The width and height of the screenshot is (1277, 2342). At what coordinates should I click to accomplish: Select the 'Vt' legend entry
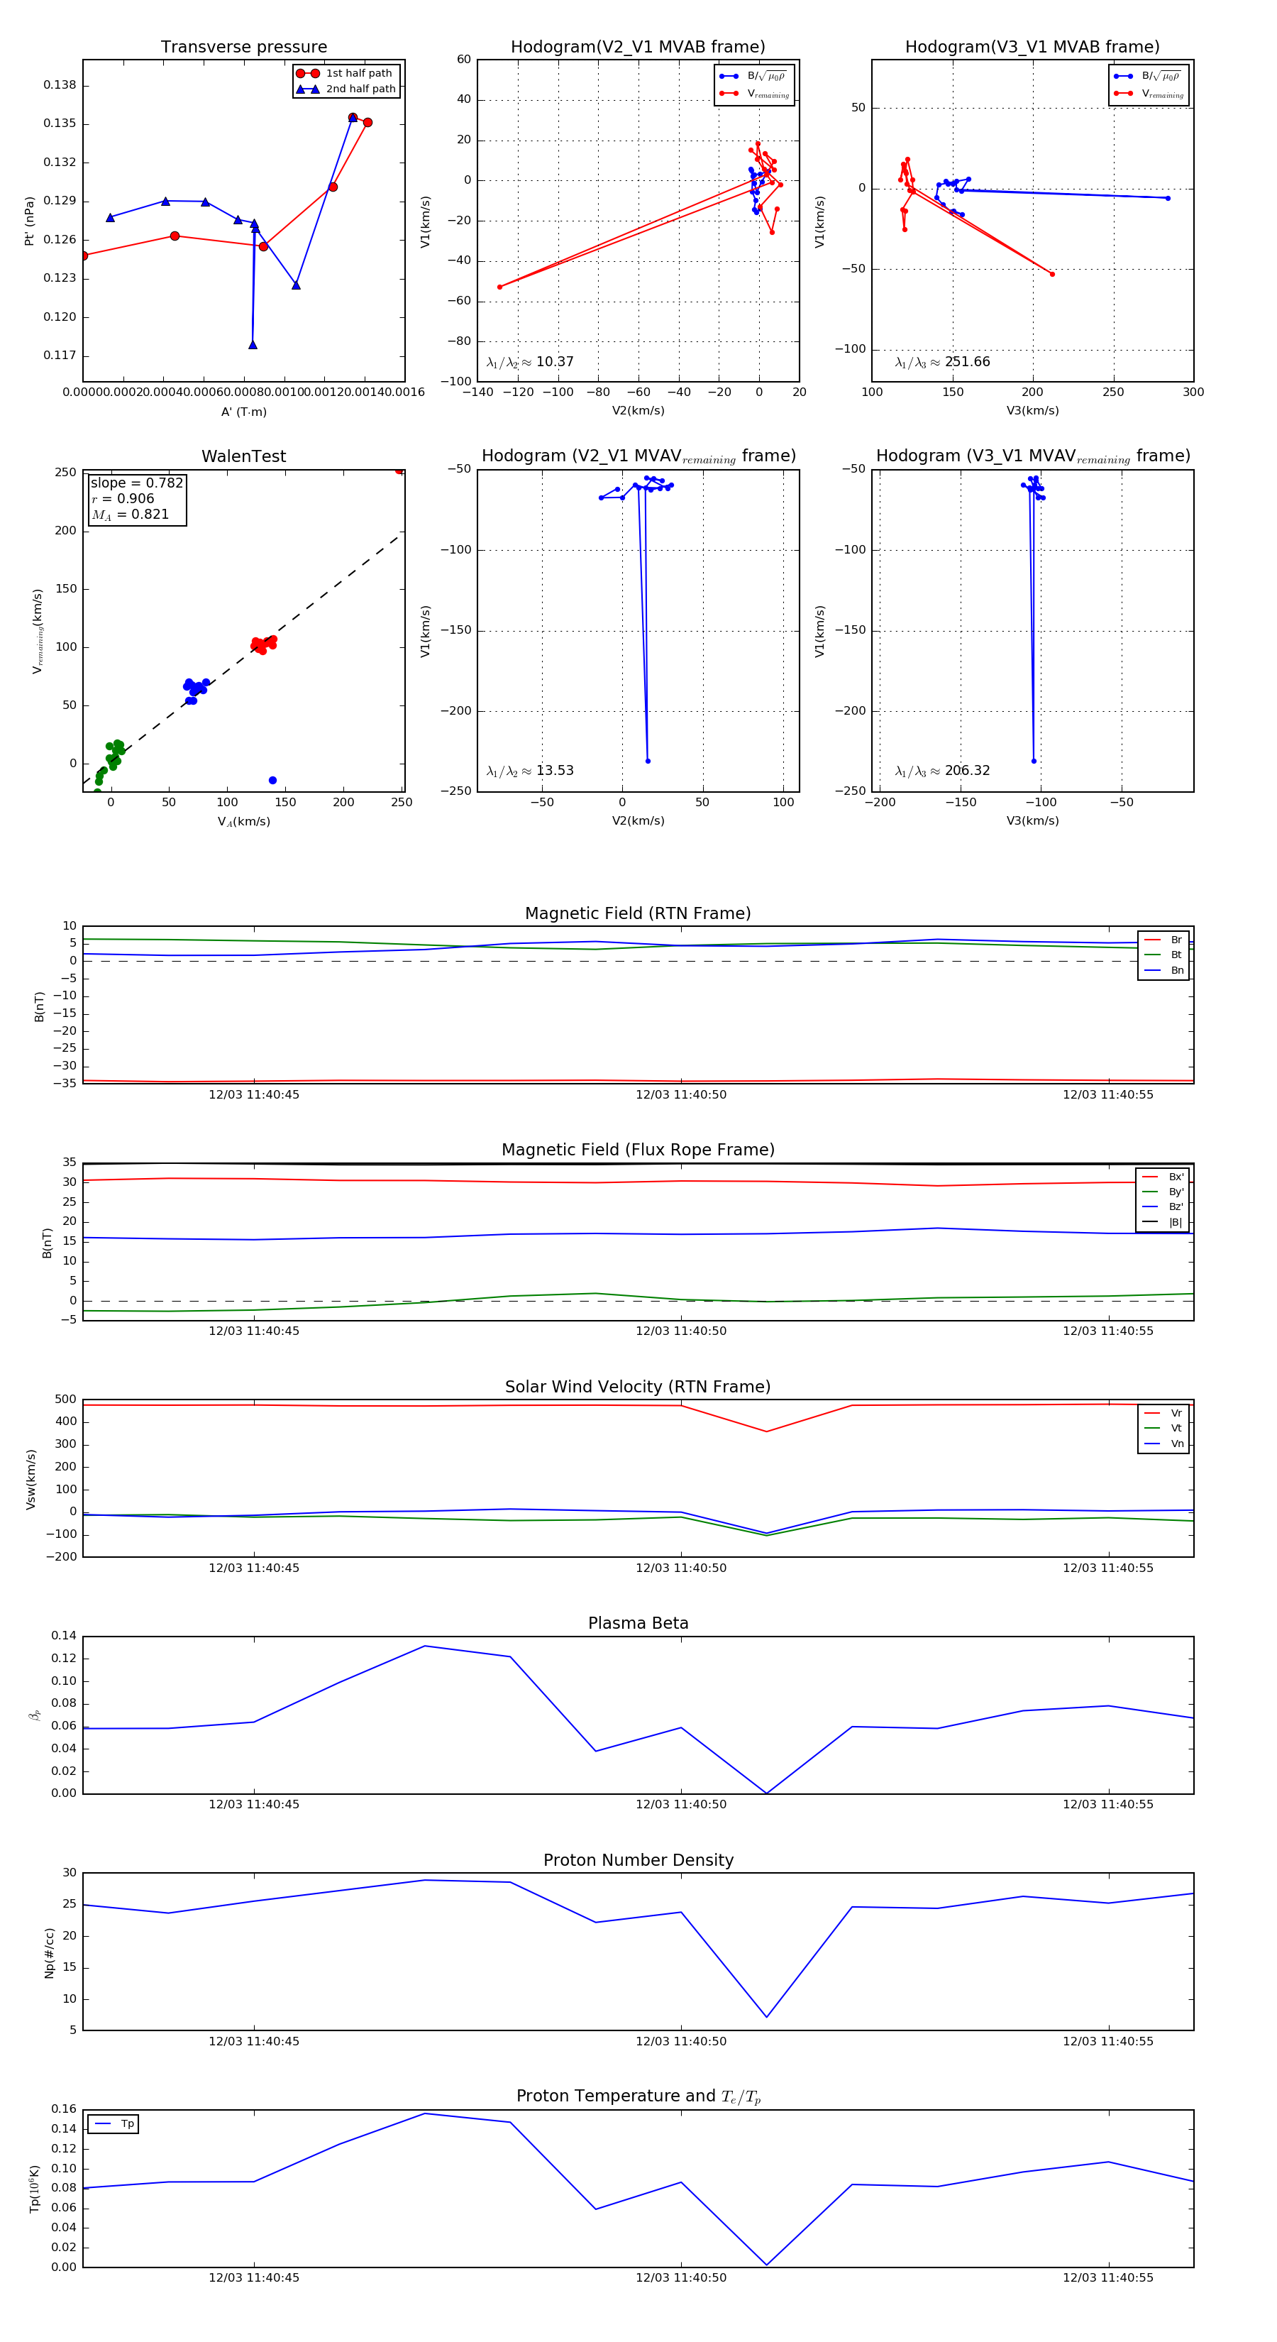click(x=1163, y=1429)
